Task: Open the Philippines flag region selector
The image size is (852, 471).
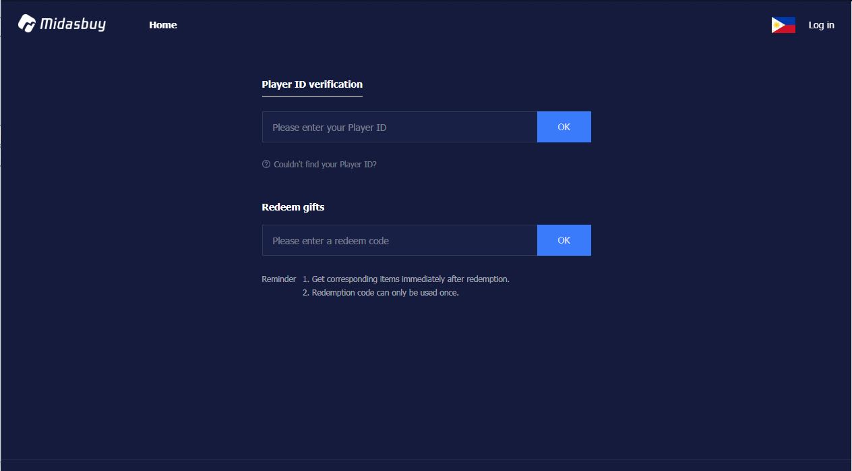Action: point(783,25)
